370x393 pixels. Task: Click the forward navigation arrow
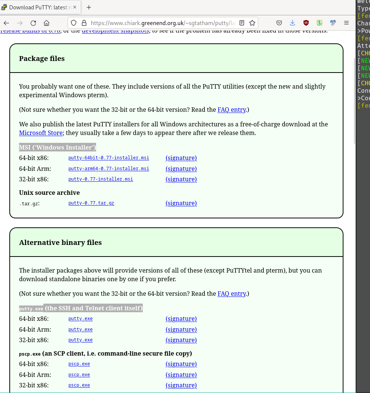click(20, 23)
